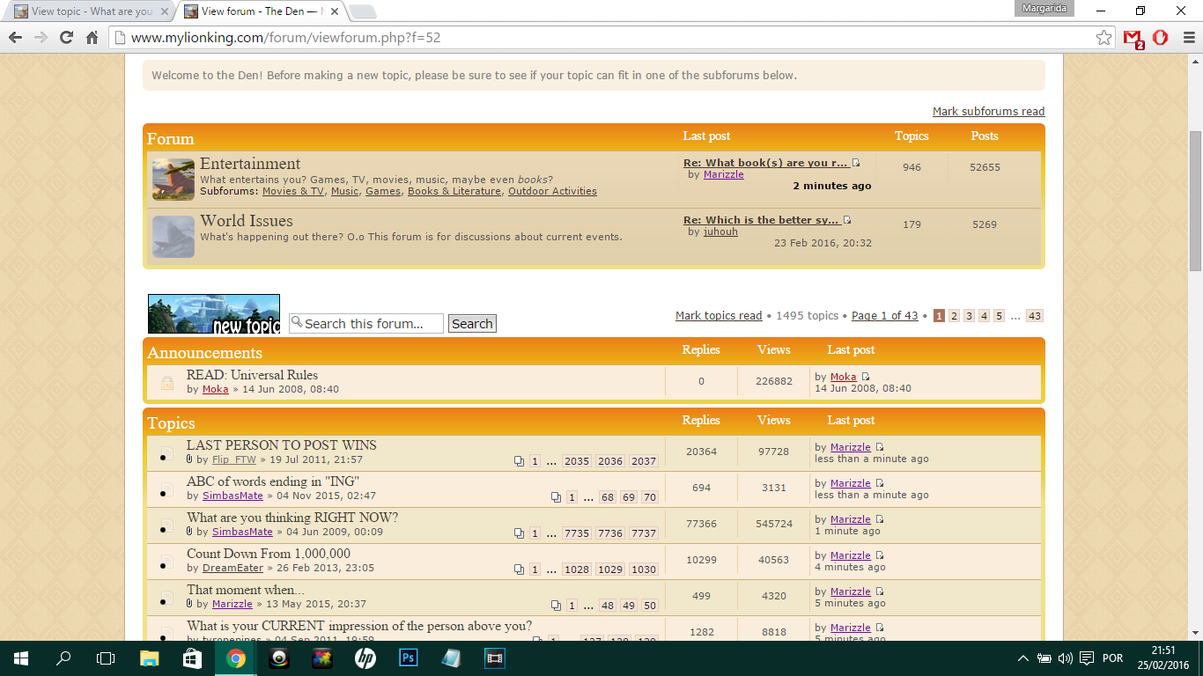Image resolution: width=1203 pixels, height=676 pixels.
Task: Click the Gmail extension icon in toolbar
Action: pyautogui.click(x=1133, y=38)
